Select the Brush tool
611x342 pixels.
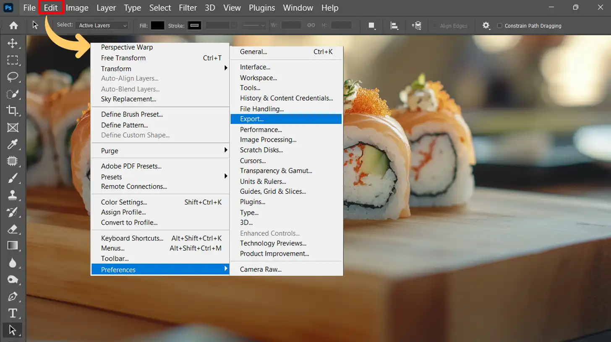13,179
